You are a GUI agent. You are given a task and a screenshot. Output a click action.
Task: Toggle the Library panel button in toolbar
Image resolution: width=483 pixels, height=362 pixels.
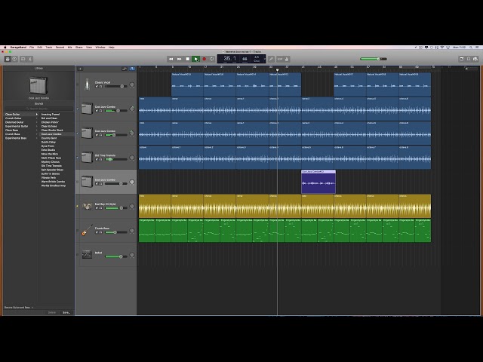pyautogui.click(x=8, y=59)
